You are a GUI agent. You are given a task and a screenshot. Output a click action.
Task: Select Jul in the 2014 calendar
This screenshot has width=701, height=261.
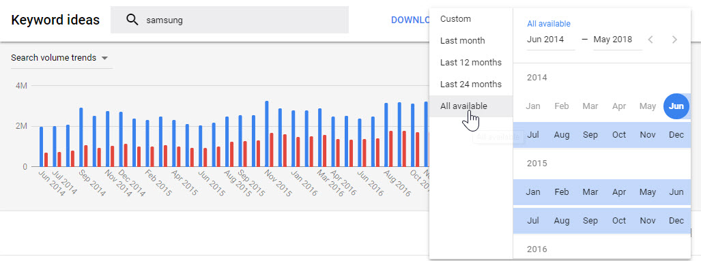533,135
